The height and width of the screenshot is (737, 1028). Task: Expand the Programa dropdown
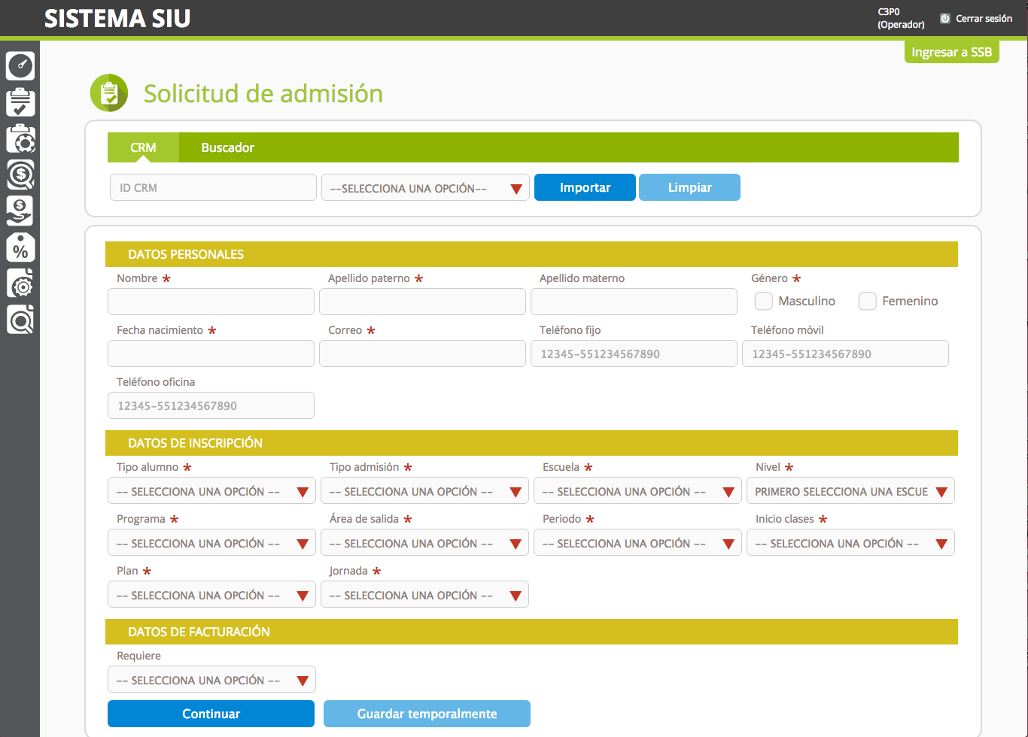tap(211, 543)
